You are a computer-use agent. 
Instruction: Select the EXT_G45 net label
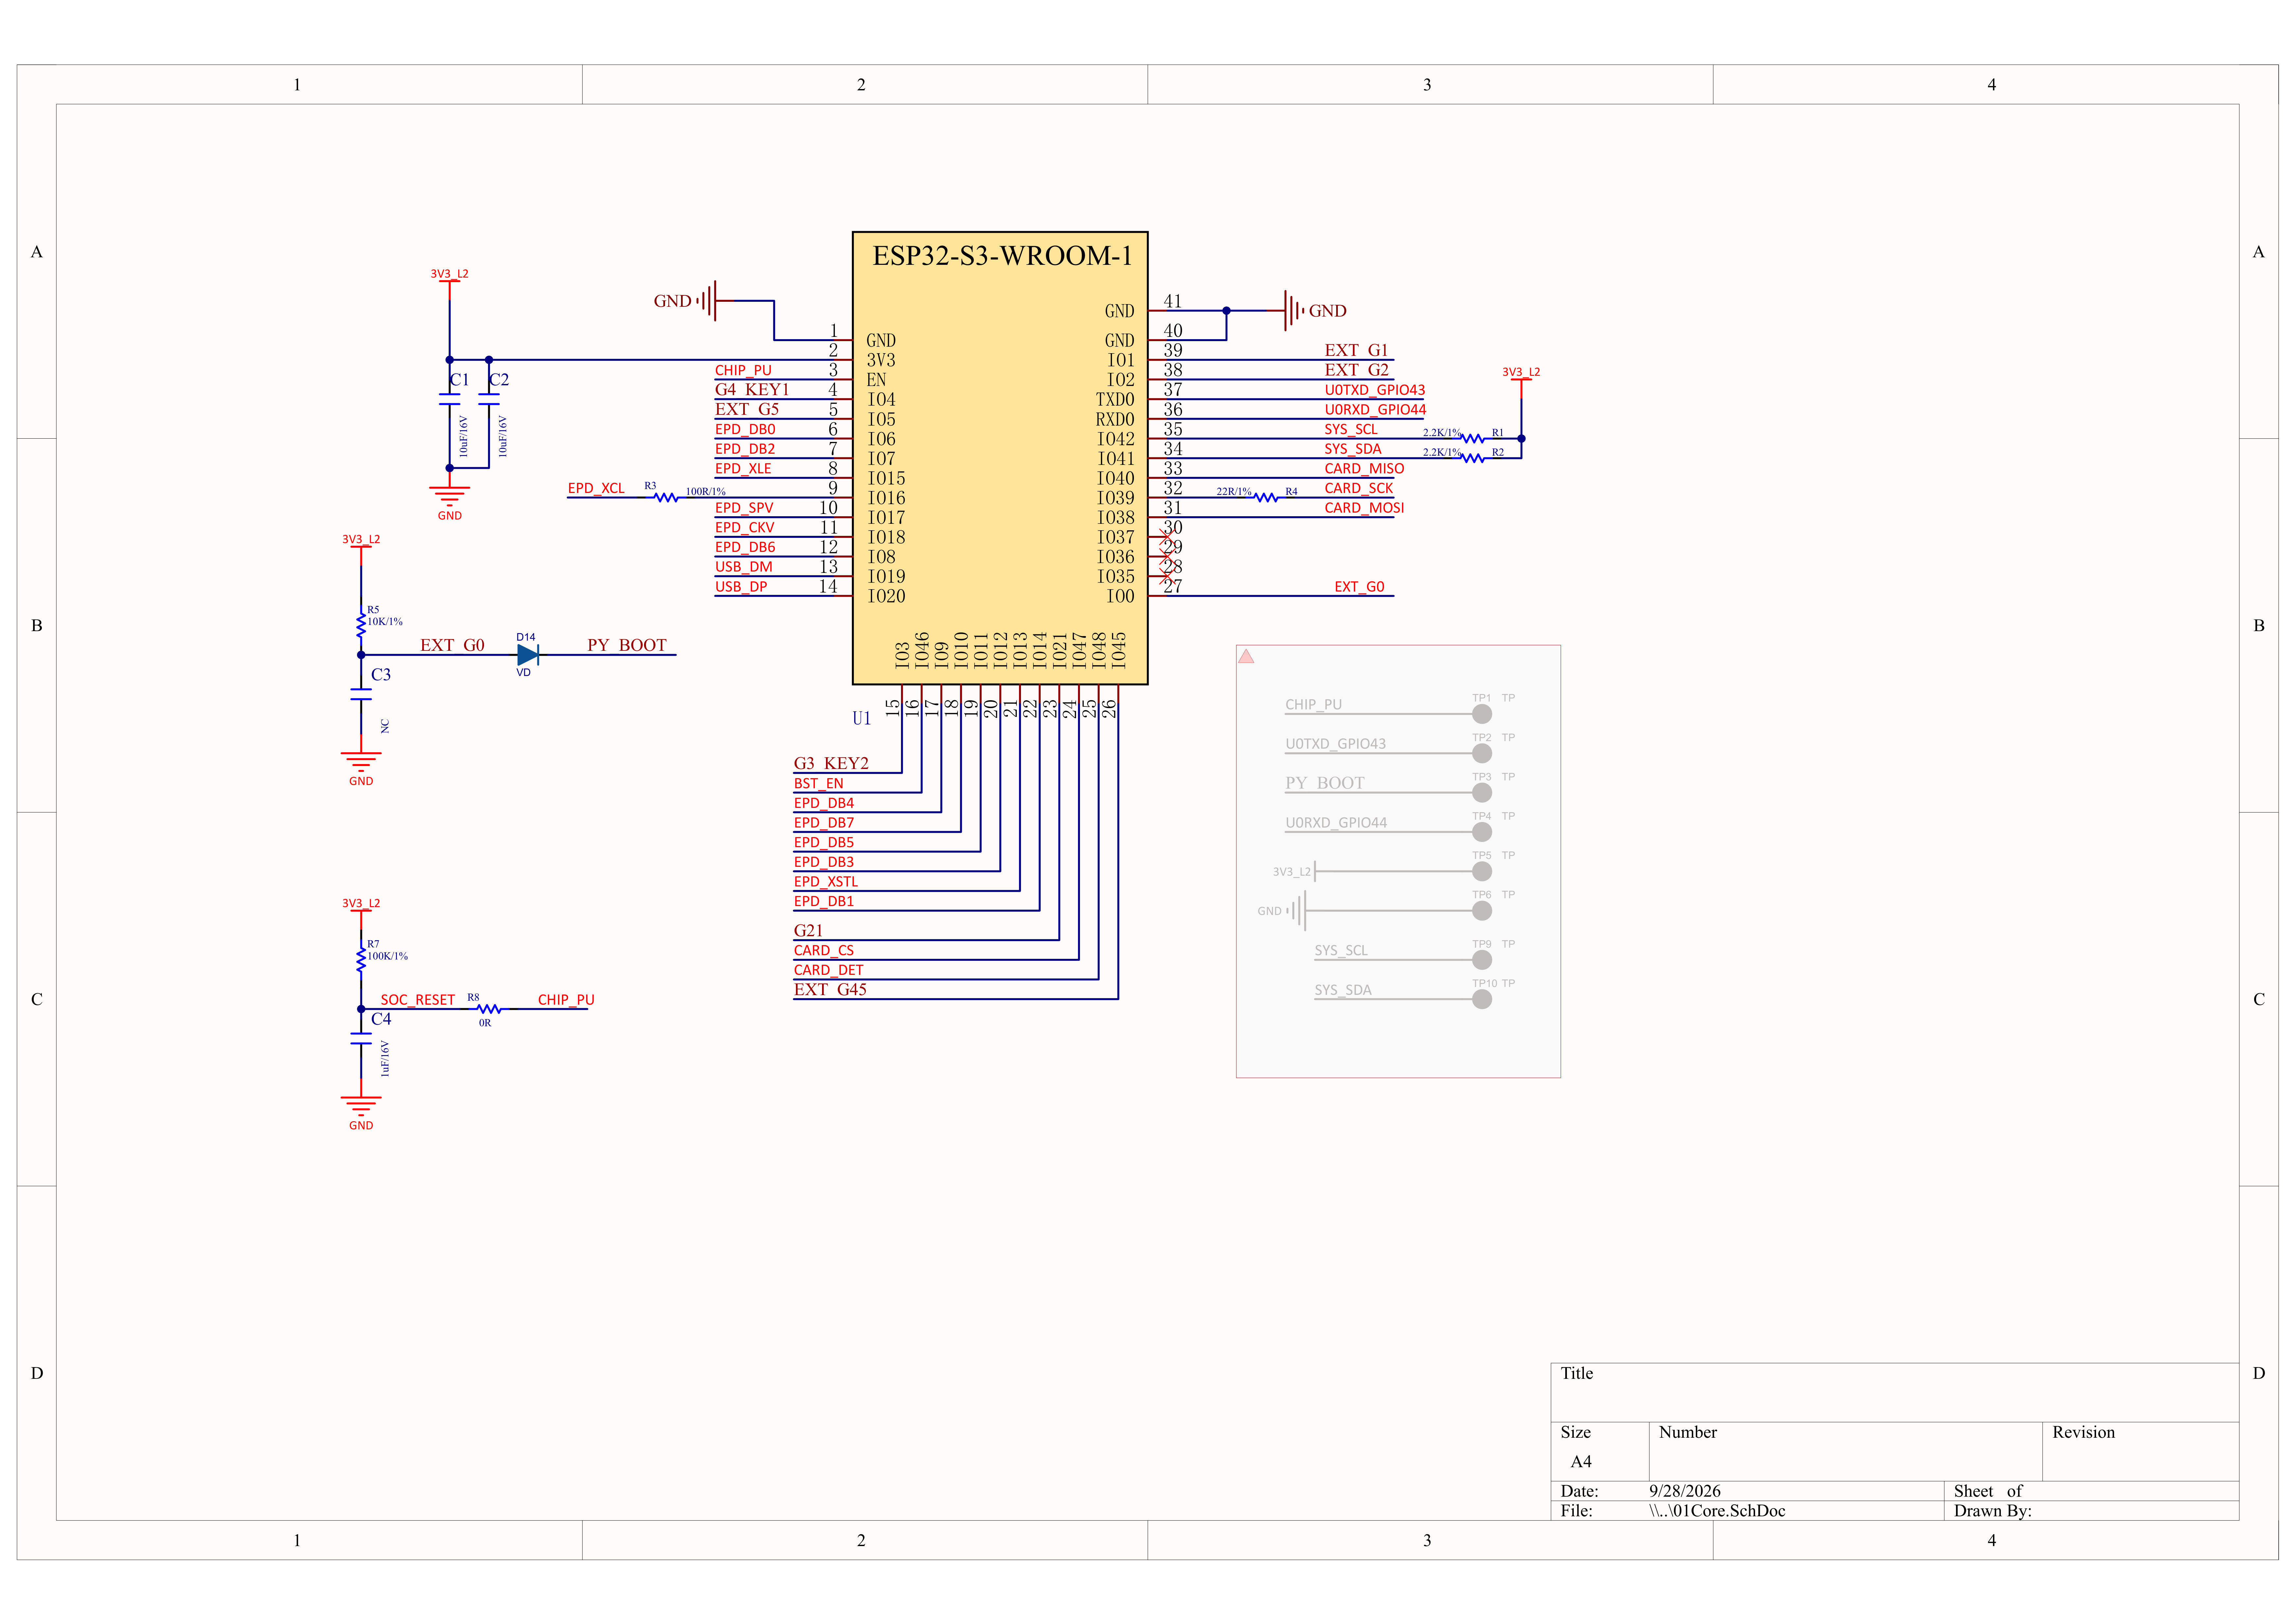830,990
